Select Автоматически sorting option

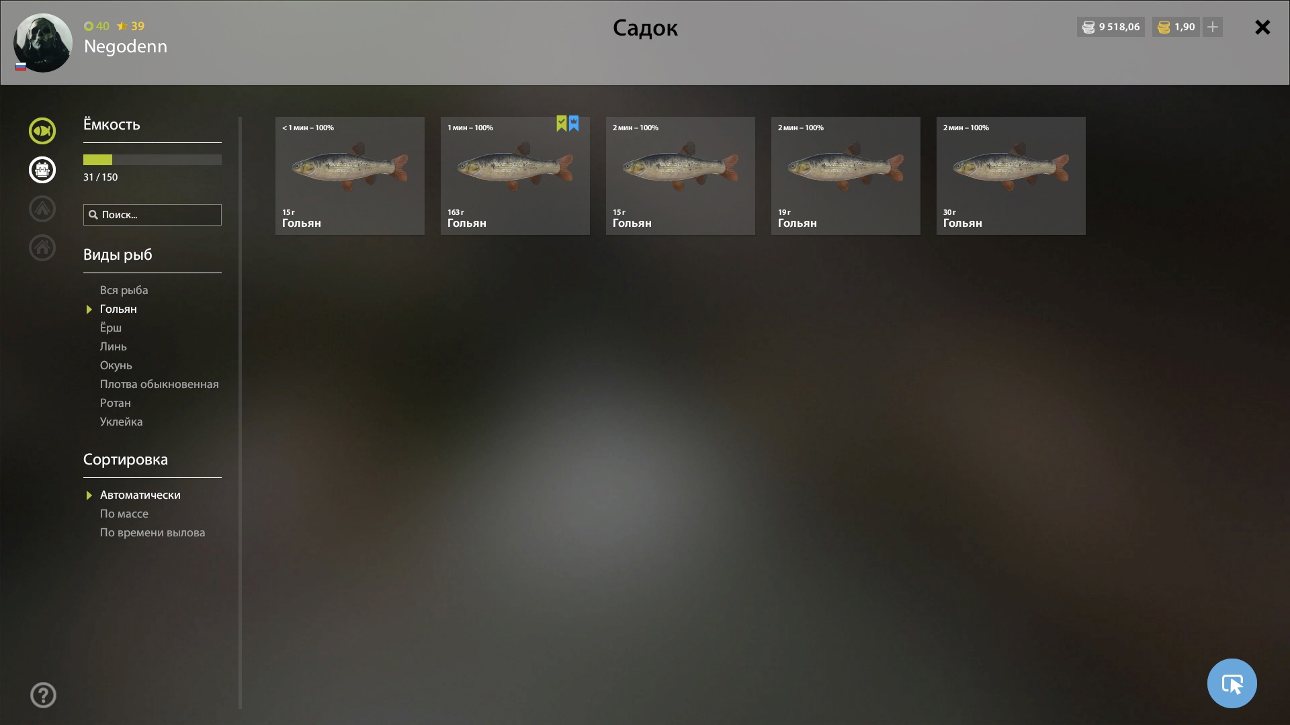(x=140, y=495)
